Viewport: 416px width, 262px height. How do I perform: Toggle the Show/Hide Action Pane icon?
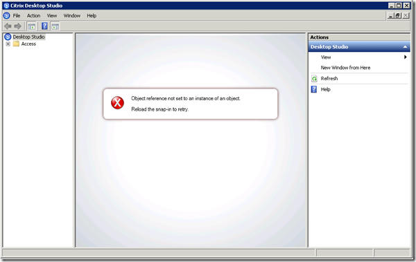(55, 26)
